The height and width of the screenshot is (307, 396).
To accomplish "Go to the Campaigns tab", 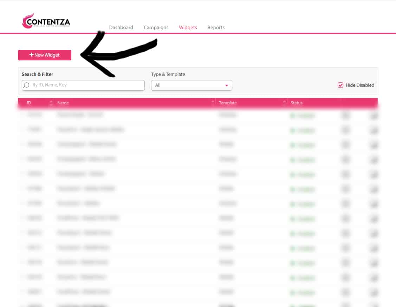I will click(x=156, y=27).
